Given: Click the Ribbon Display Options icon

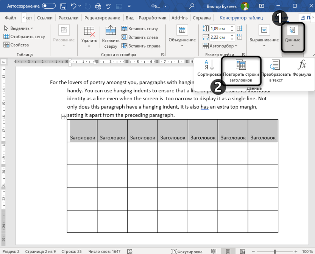Looking at the screenshot, I should pos(261,6).
